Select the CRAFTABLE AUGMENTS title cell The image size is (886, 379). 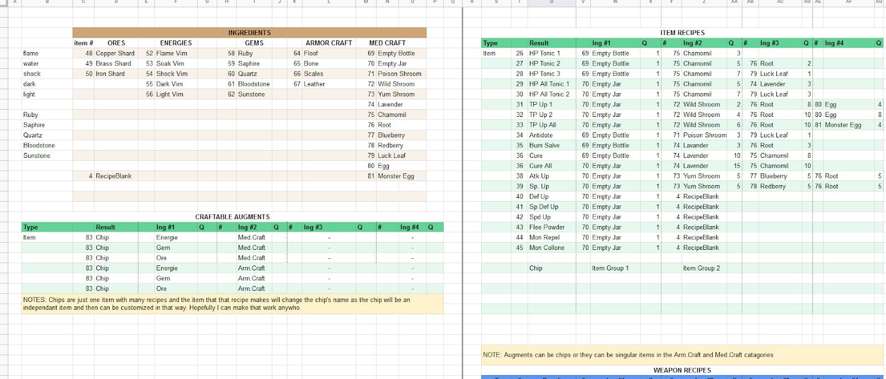233,217
